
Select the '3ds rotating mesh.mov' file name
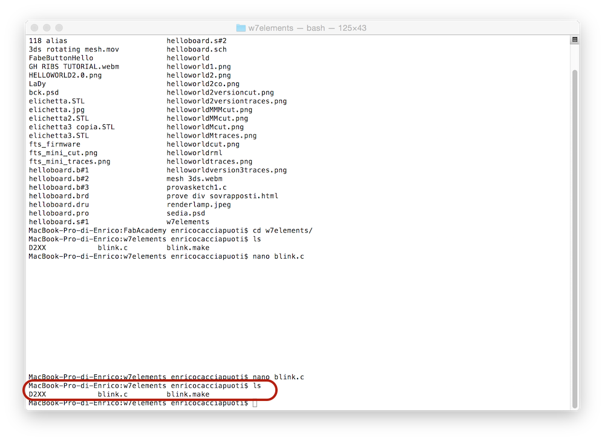[74, 50]
